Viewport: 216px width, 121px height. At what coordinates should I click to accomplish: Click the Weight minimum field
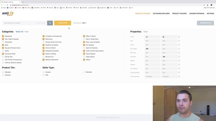152,65
